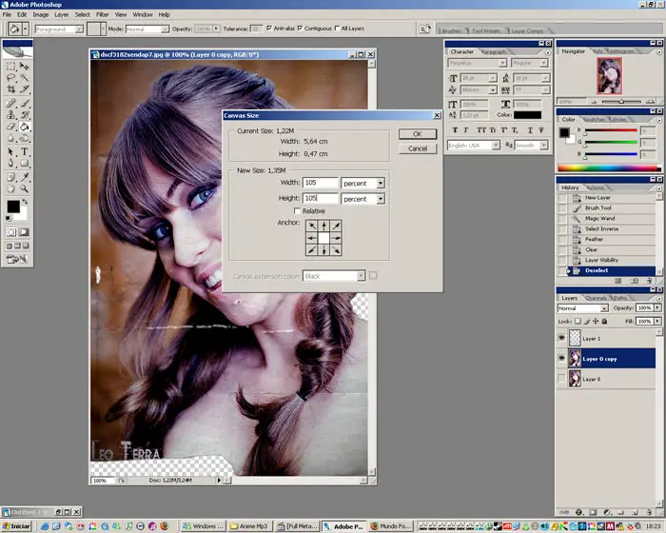Click the top-left anchor arrow
Image resolution: width=666 pixels, height=533 pixels.
309,226
